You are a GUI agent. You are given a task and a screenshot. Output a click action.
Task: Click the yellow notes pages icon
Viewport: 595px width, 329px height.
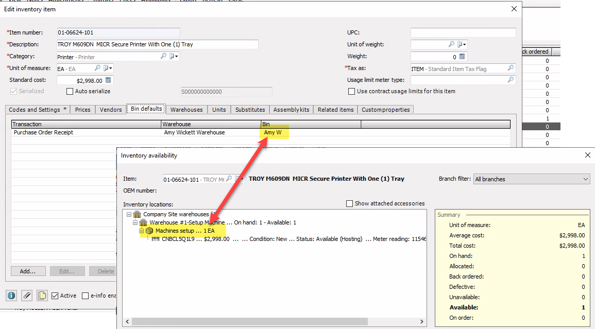point(42,295)
